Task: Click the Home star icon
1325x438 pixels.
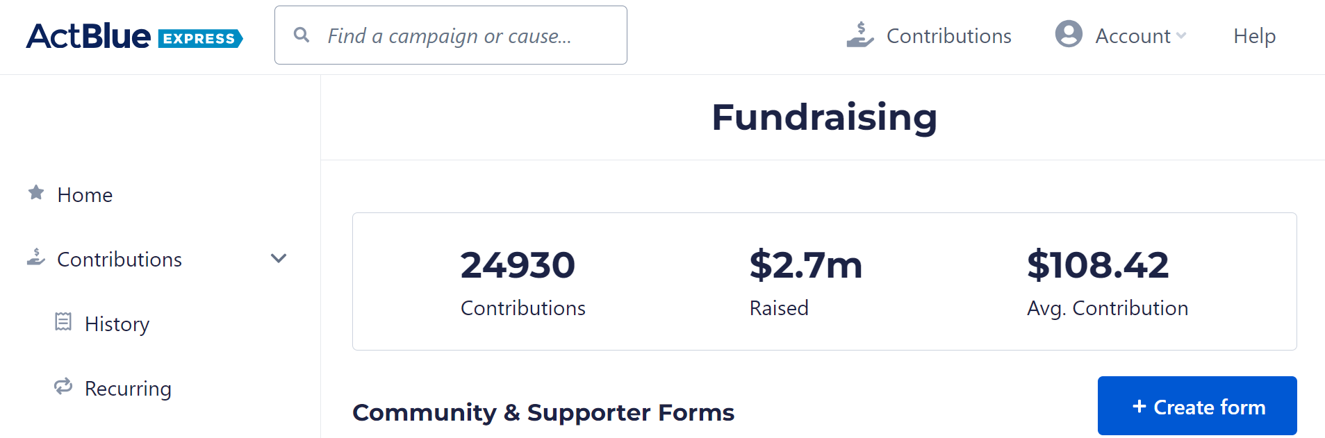Action: click(x=36, y=193)
